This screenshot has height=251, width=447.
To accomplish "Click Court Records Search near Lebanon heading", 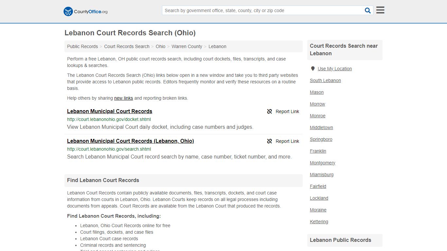I will tap(344, 50).
